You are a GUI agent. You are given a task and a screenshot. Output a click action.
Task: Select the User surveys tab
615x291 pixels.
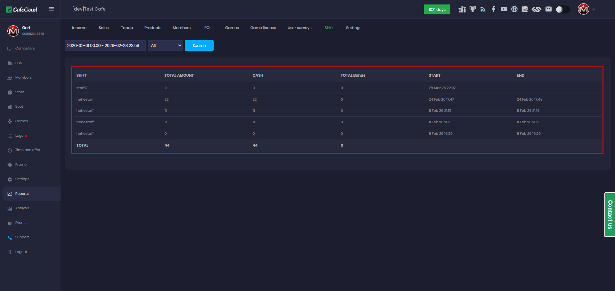pos(299,28)
